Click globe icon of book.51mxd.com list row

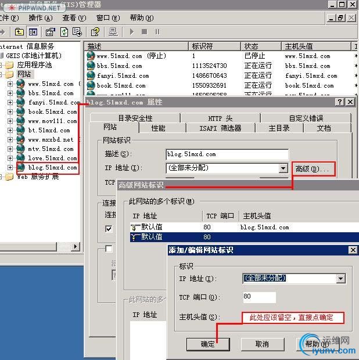point(91,85)
